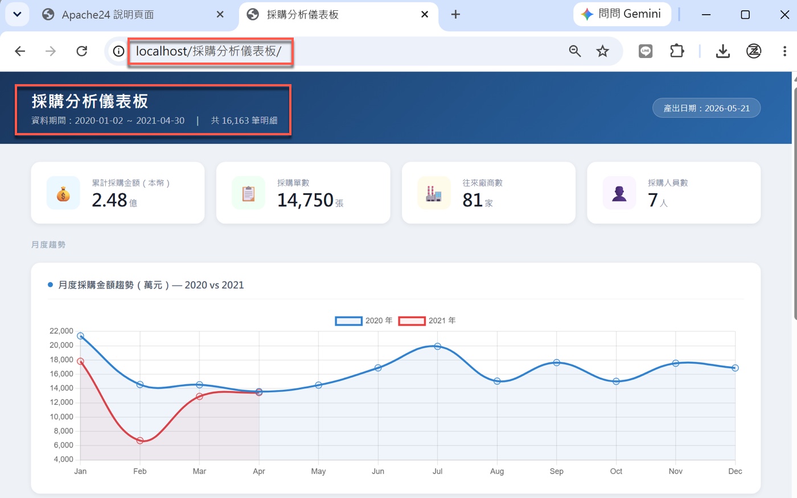Toggle the 2021 年 legend series

(x=428, y=321)
